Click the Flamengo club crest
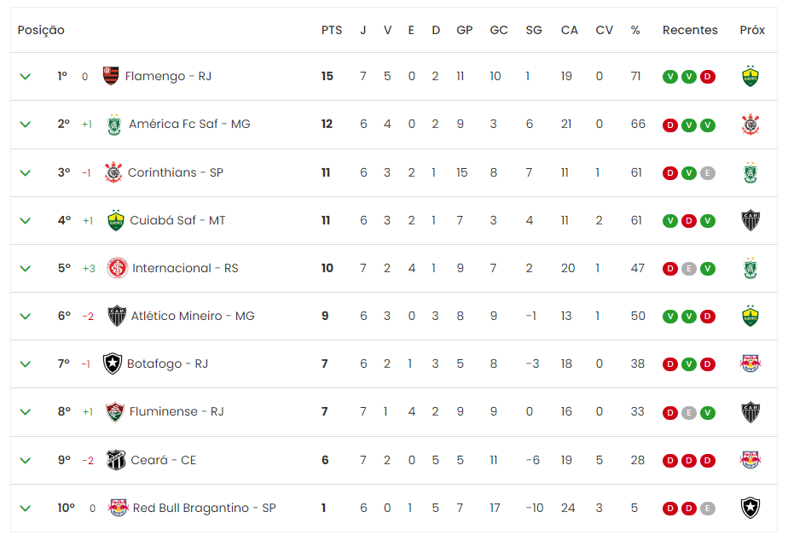 point(111,76)
